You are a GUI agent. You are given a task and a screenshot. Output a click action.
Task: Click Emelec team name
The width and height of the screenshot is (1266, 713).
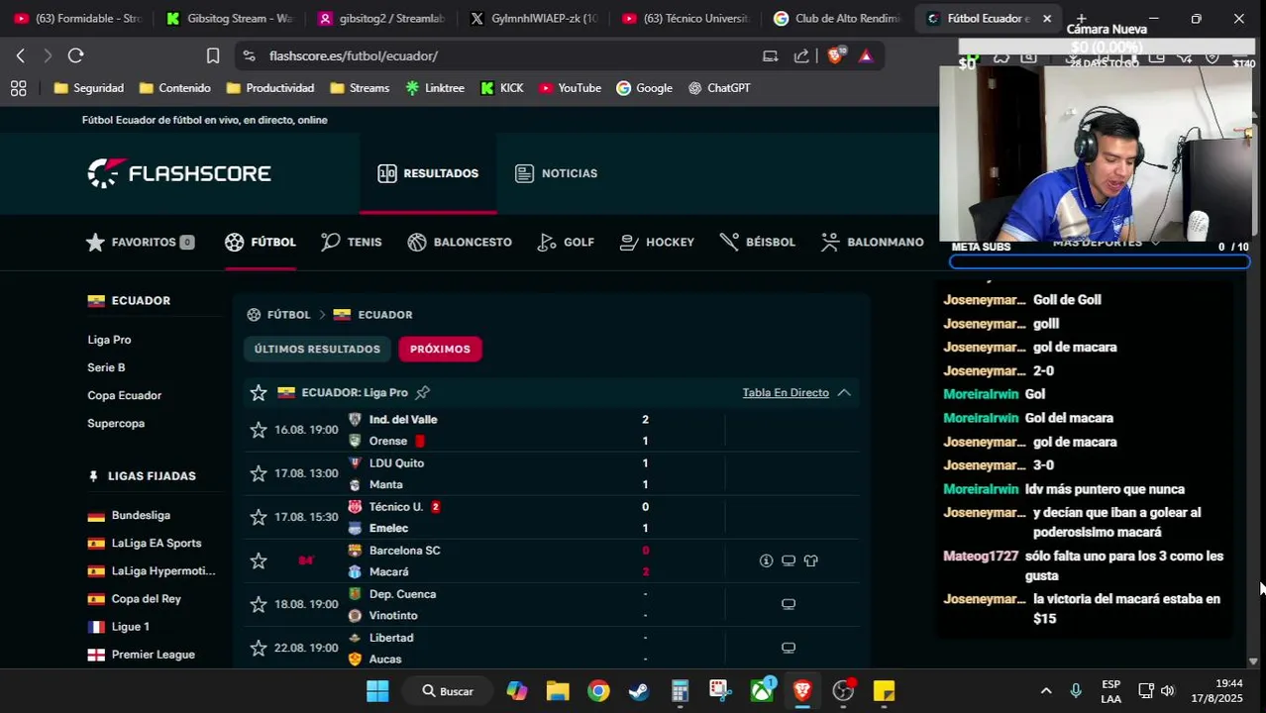tap(388, 529)
